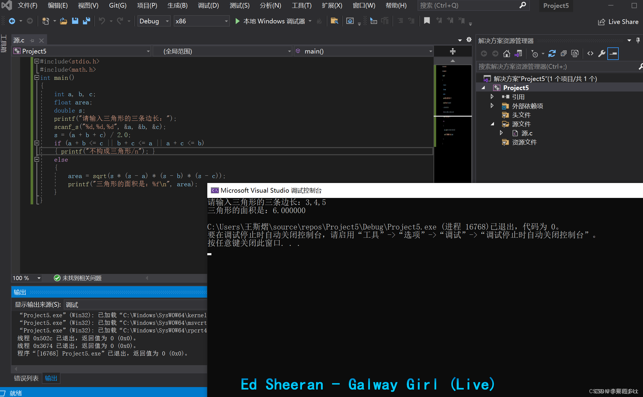643x397 pixels.
Task: Click the Live Share icon
Action: coord(601,22)
